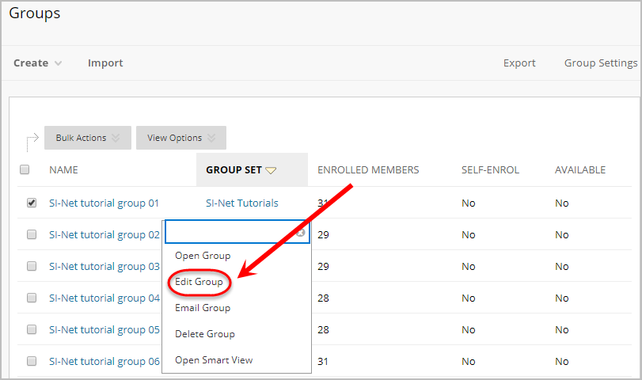Check SI-Net tutorial group 02 checkbox
The width and height of the screenshot is (642, 380).
click(x=32, y=234)
